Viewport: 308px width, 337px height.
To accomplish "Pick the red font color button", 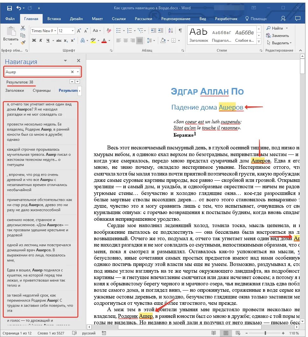I will pos(104,40).
